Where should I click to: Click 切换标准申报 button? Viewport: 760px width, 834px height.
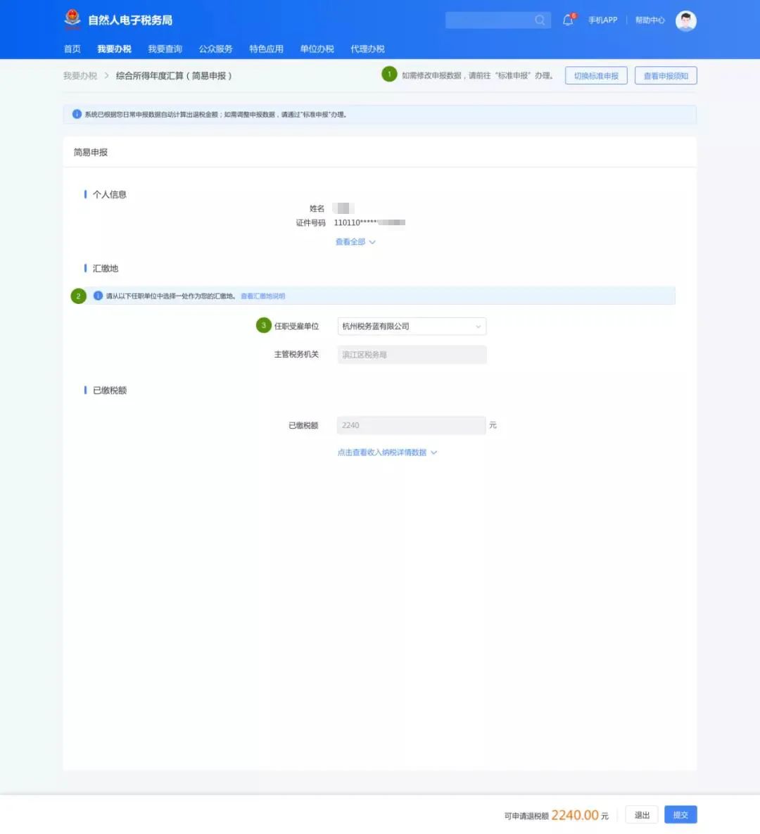[x=596, y=75]
